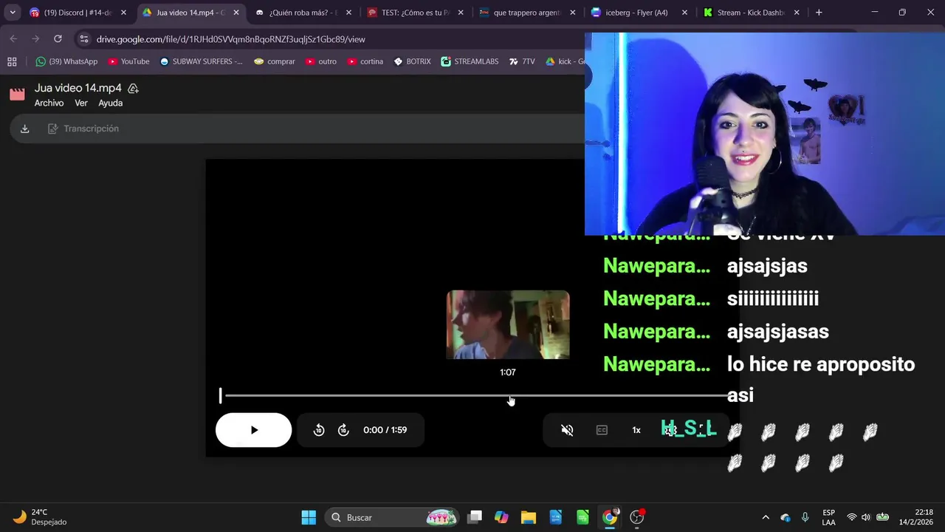Open the WhatsApp bookmark
This screenshot has height=532, width=945.
click(66, 61)
